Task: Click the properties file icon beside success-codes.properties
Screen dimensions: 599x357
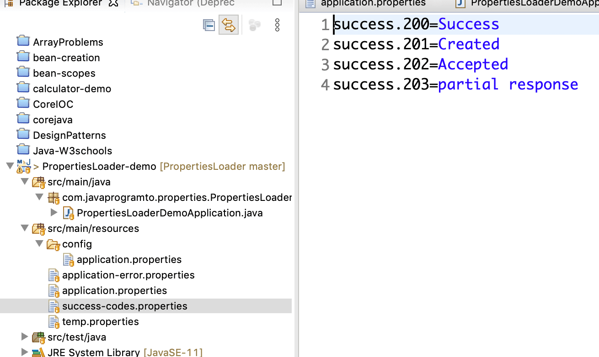Action: click(x=54, y=306)
